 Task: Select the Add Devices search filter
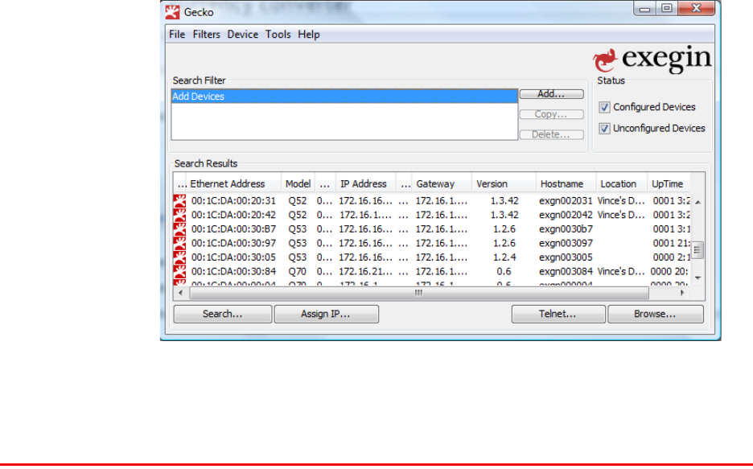(344, 97)
